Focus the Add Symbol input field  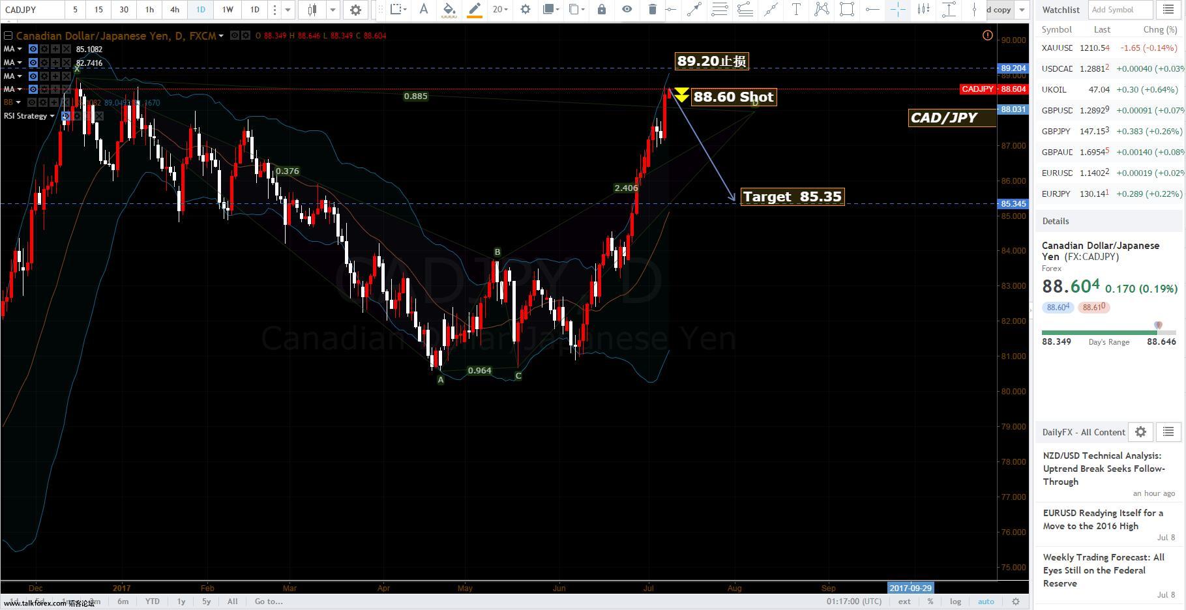click(x=1121, y=10)
